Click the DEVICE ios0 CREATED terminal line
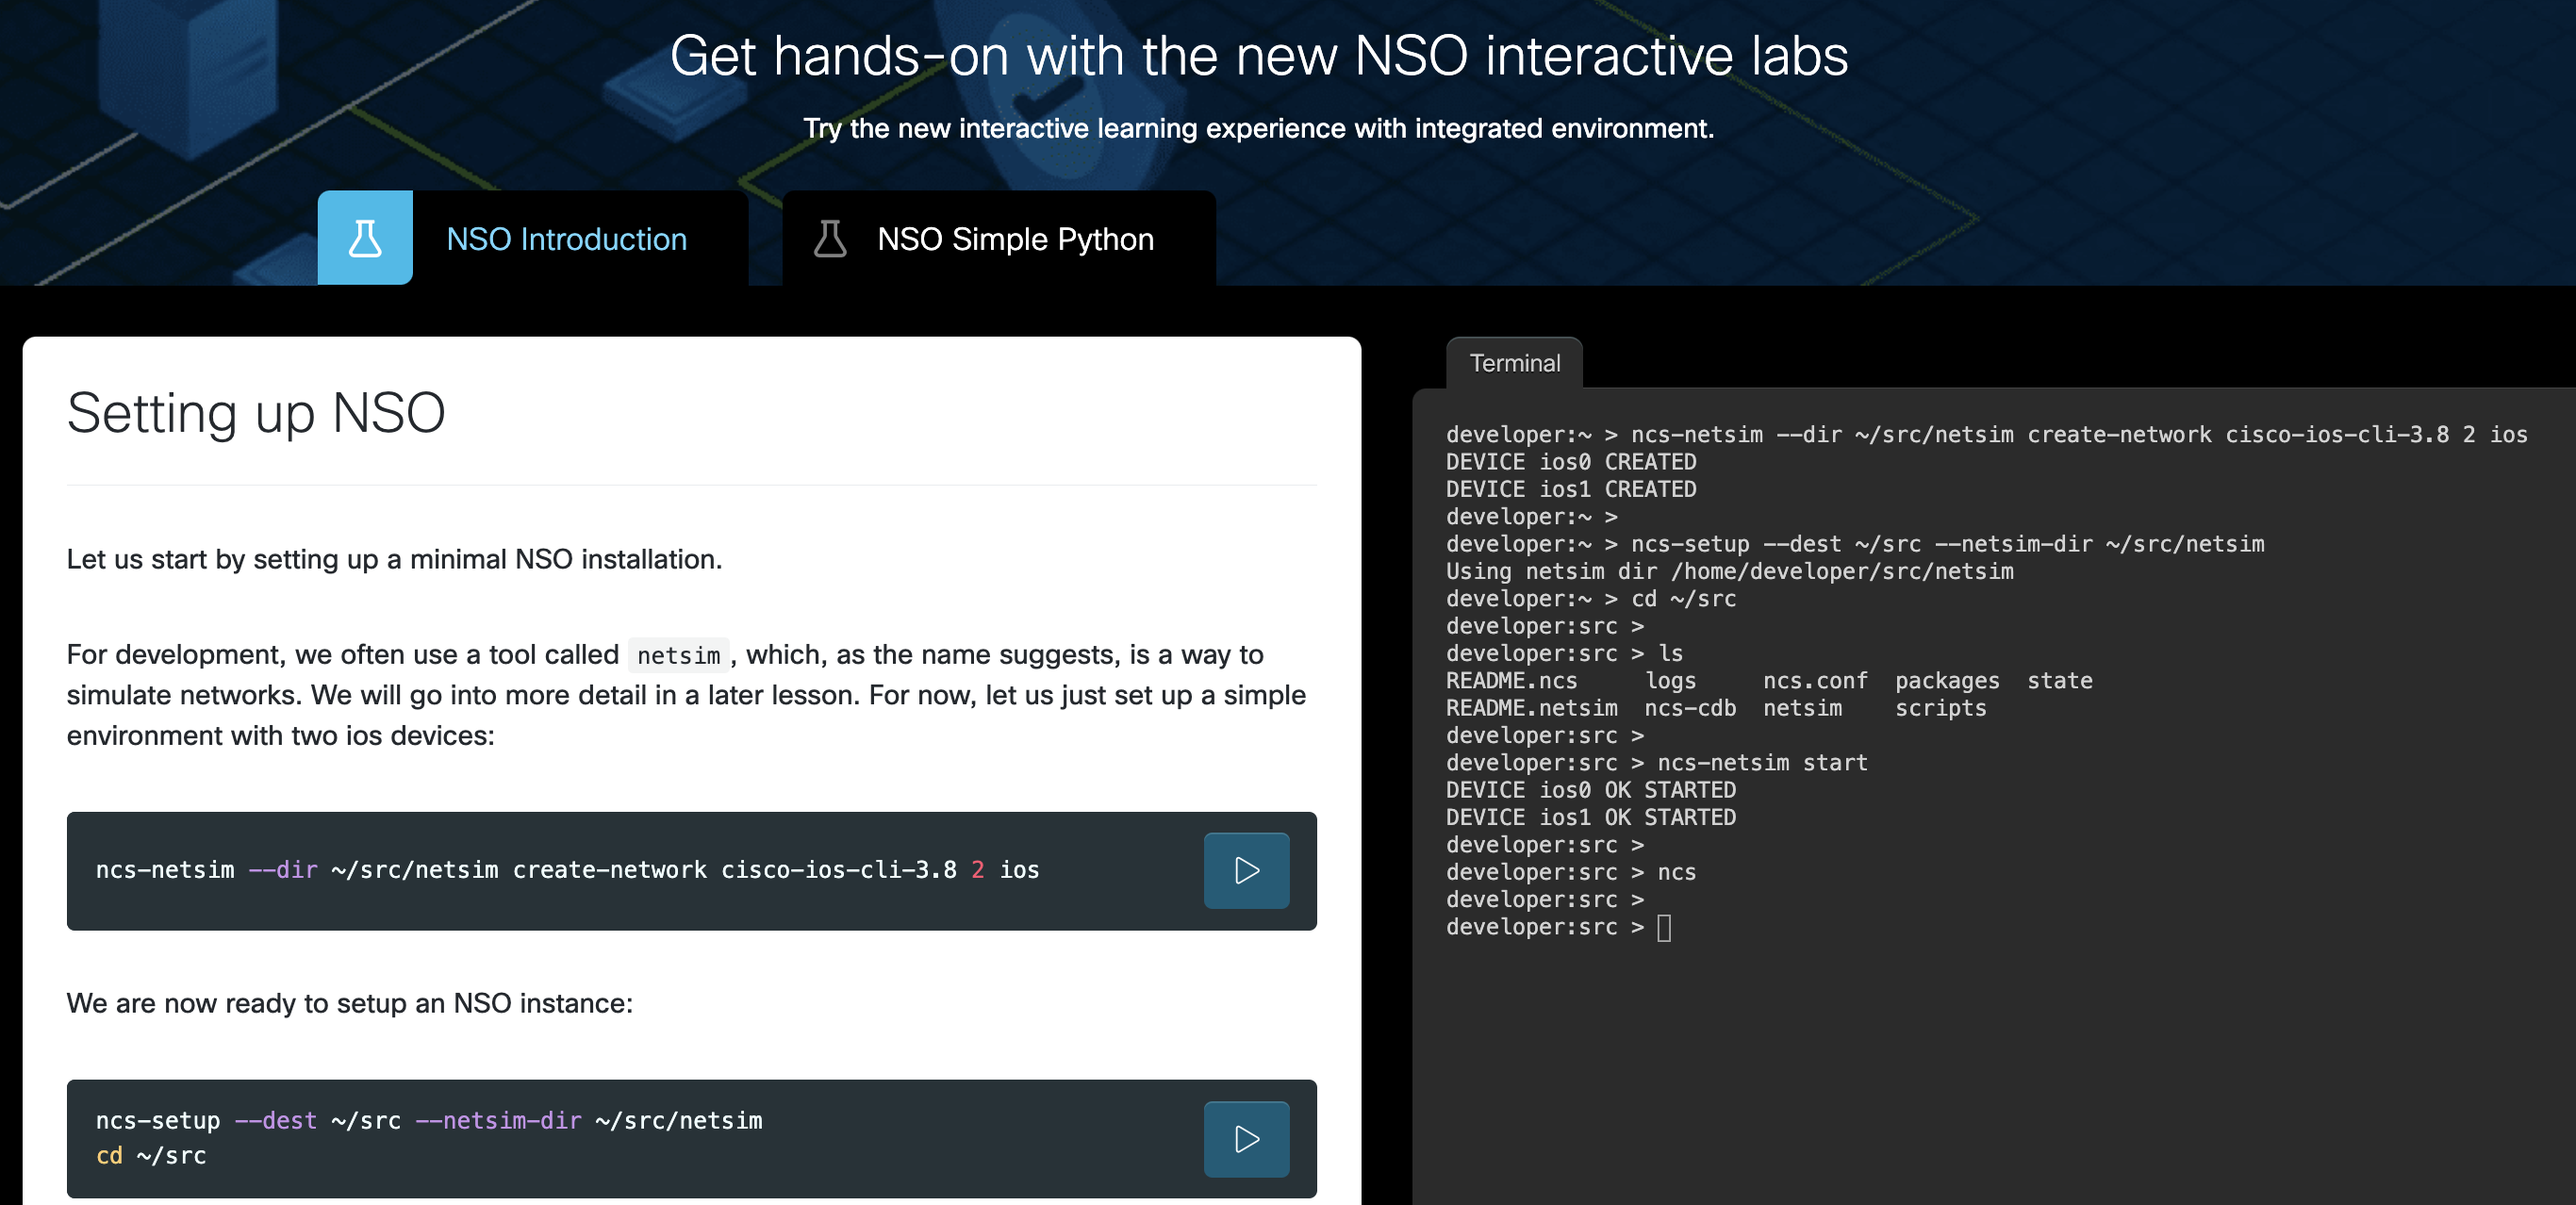The image size is (2576, 1205). pyautogui.click(x=1570, y=461)
